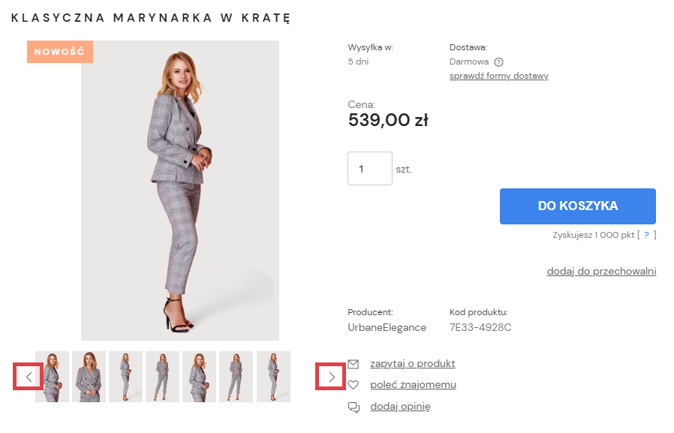Click the envelope icon for product inquiry
This screenshot has height=433, width=674.
[x=353, y=364]
